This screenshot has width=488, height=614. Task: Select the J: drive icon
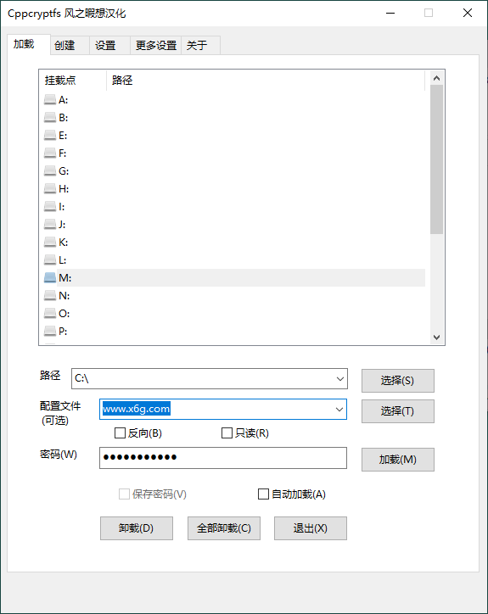click(x=50, y=225)
